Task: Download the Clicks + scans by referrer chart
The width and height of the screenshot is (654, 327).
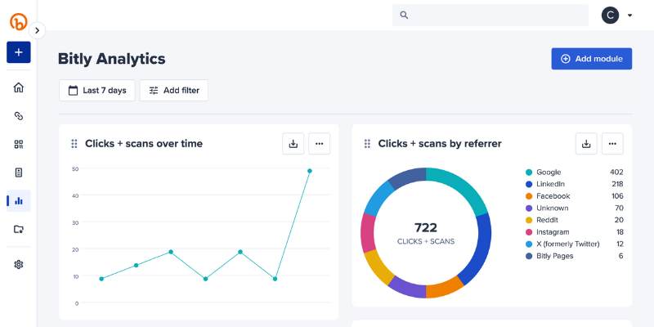Action: (586, 144)
